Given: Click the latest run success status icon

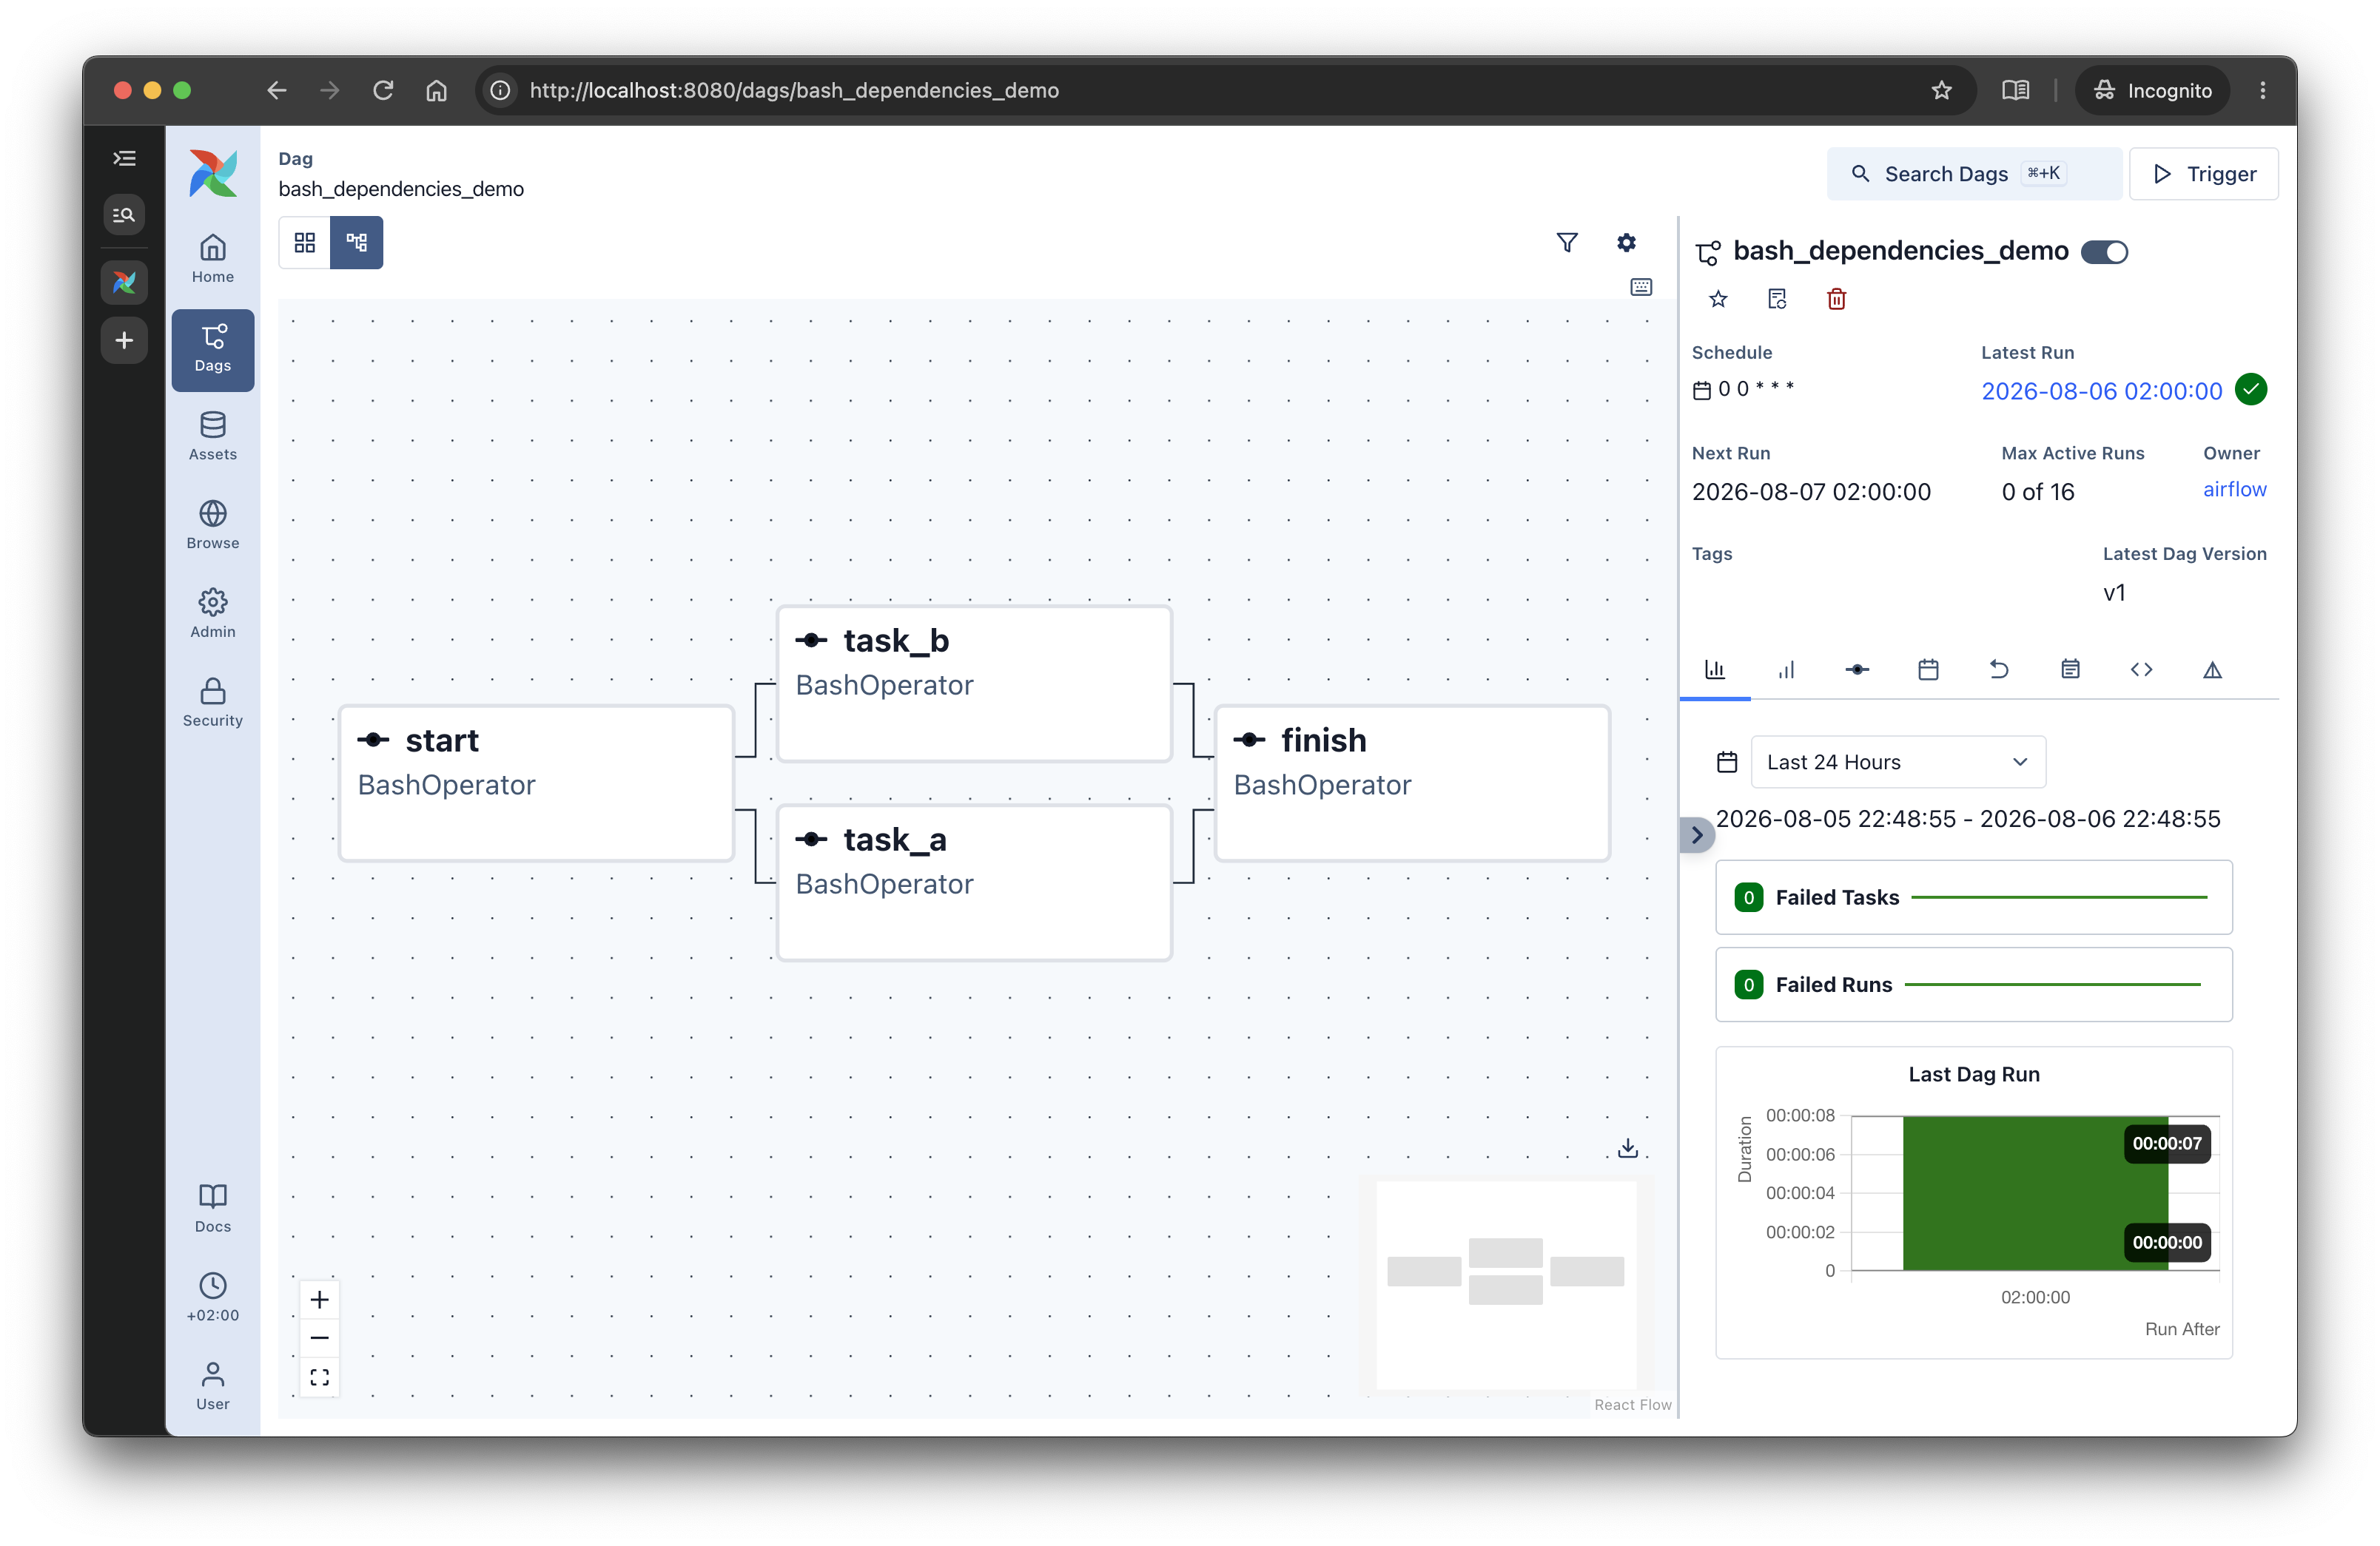Looking at the screenshot, I should 2250,389.
